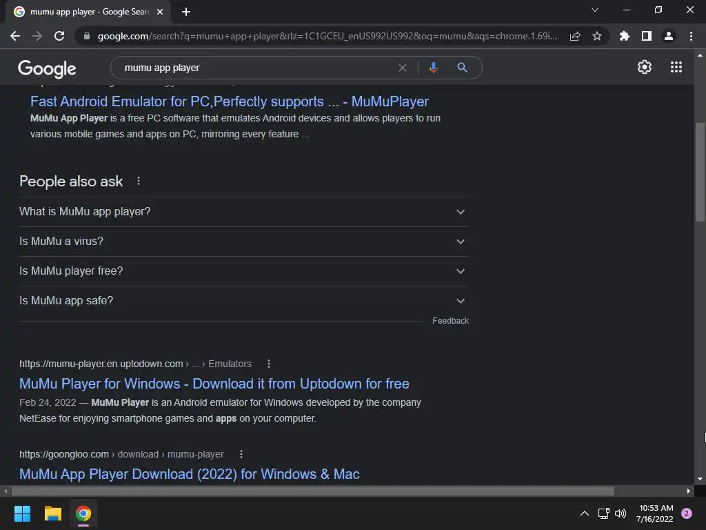Close the mumu app player tab

(x=160, y=12)
